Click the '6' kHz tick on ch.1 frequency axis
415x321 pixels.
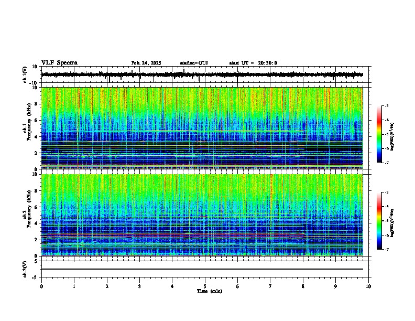tap(36, 120)
